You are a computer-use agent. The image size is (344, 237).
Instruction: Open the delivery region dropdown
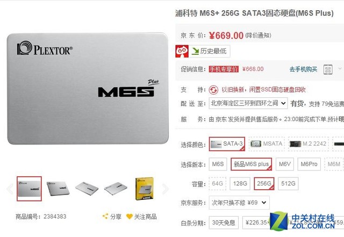coord(248,103)
